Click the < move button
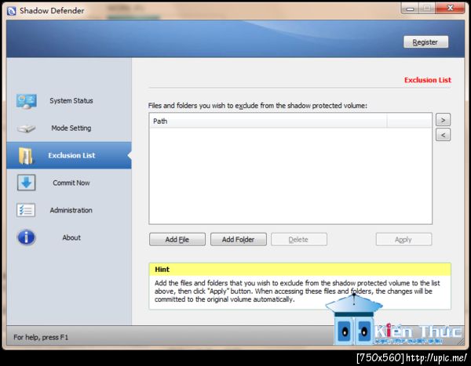The image size is (471, 366). (x=443, y=135)
